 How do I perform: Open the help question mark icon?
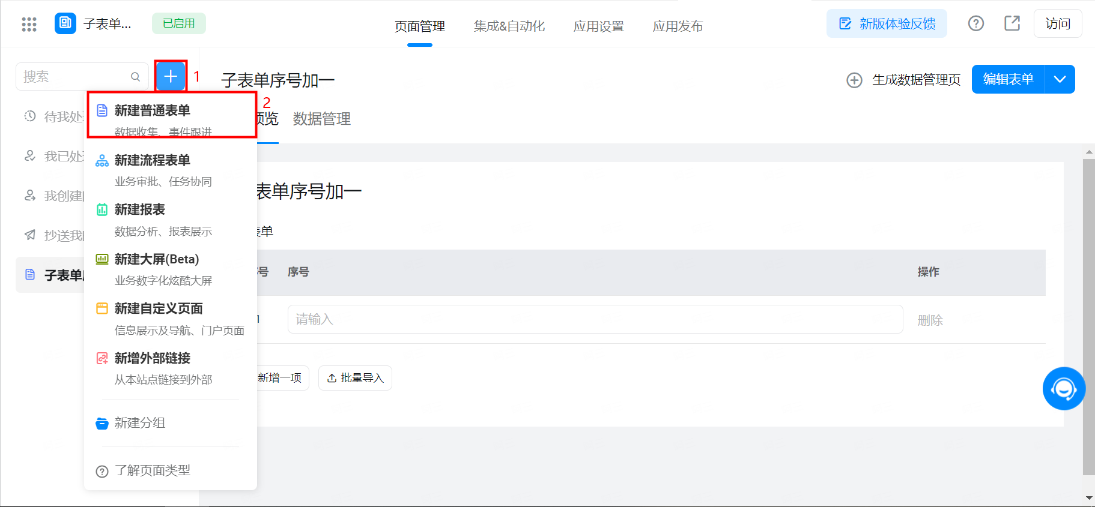click(x=976, y=23)
